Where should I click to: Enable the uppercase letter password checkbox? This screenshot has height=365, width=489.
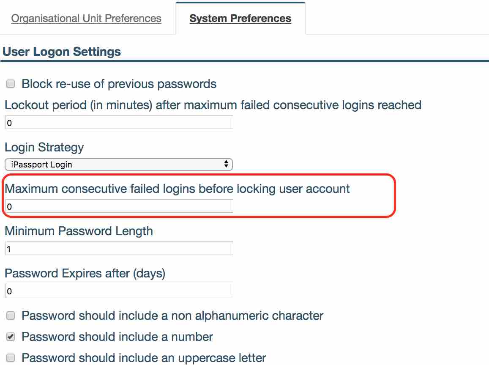(x=11, y=358)
